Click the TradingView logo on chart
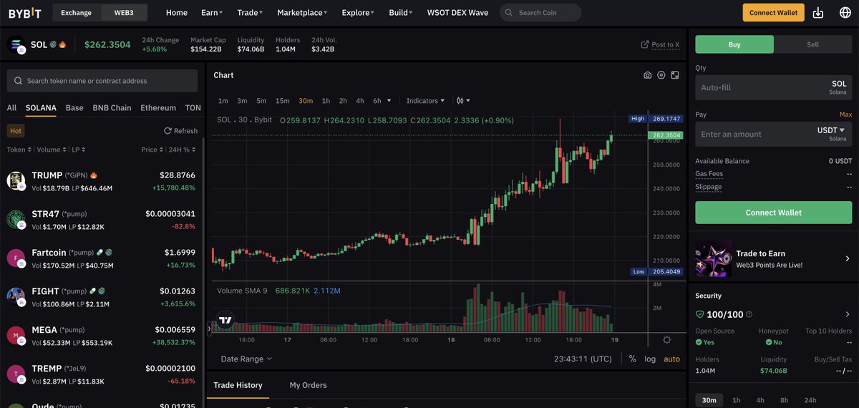Image resolution: width=859 pixels, height=408 pixels. pos(225,321)
